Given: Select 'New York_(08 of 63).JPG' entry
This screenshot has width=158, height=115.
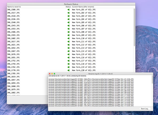Looking at the screenshot, I should (x=84, y=32).
